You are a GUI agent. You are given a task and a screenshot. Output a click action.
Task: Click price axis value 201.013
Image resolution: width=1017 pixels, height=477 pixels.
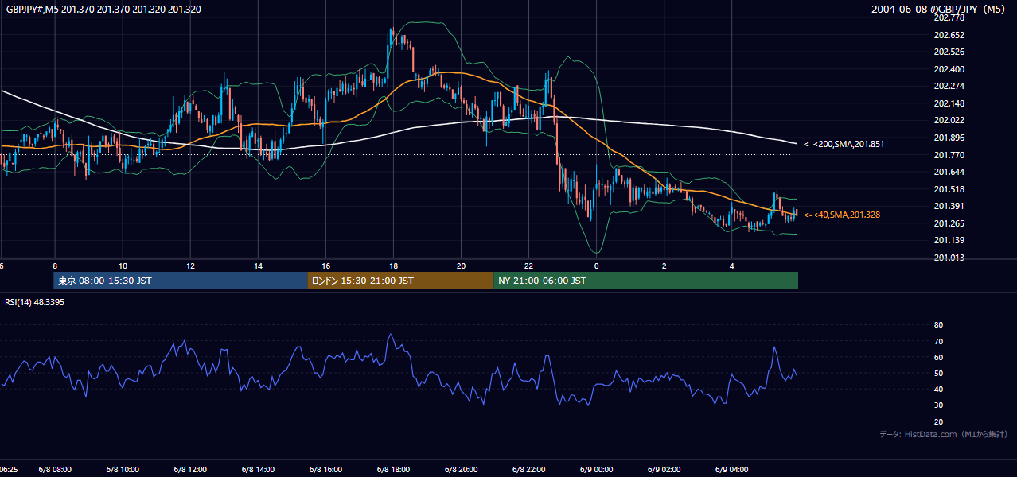pyautogui.click(x=949, y=258)
